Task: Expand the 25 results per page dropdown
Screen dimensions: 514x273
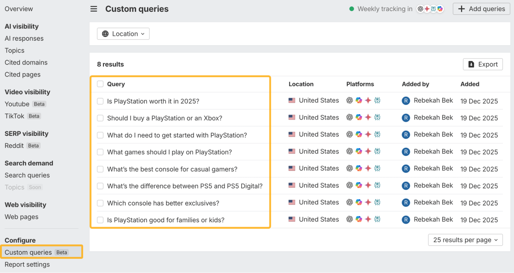Action: pyautogui.click(x=465, y=240)
